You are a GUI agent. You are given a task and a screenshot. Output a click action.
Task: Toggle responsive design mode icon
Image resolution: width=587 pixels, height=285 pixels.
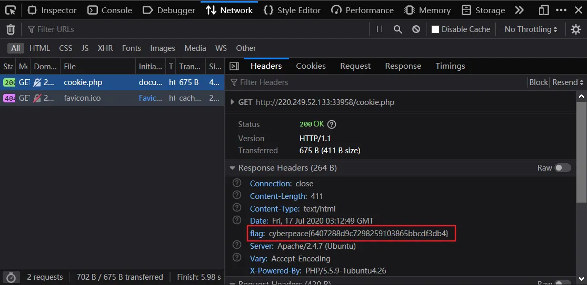coord(543,10)
